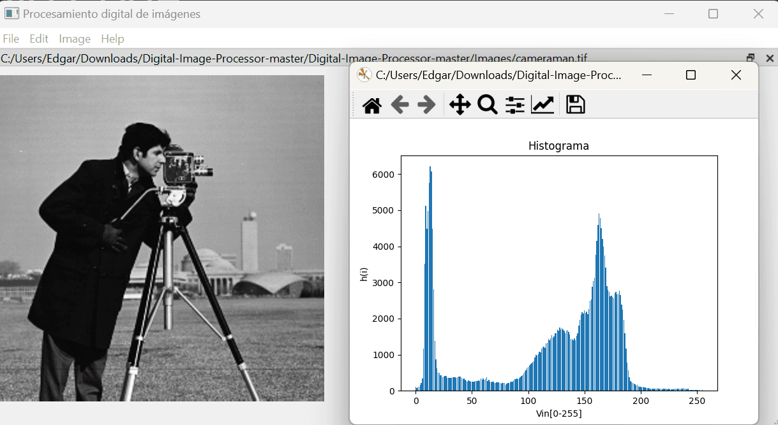Click the histogram window title text
Screen dimensions: 778x425
coord(498,75)
